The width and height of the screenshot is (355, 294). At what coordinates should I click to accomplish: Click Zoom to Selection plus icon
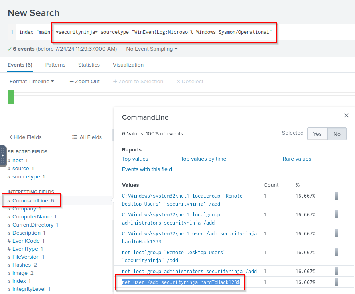pyautogui.click(x=115, y=82)
